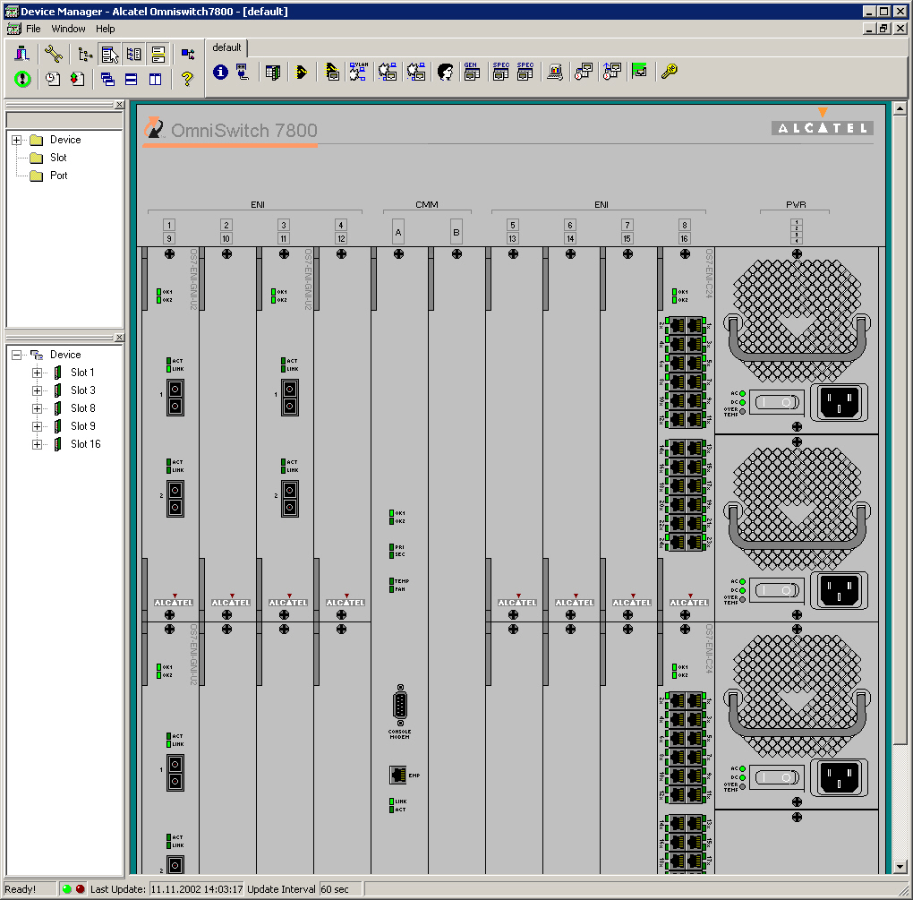Viewport: 913px width, 900px height.
Task: Click the device tower icon in left toolbar
Action: pyautogui.click(x=22, y=54)
